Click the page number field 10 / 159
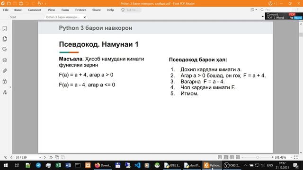 (27, 157)
